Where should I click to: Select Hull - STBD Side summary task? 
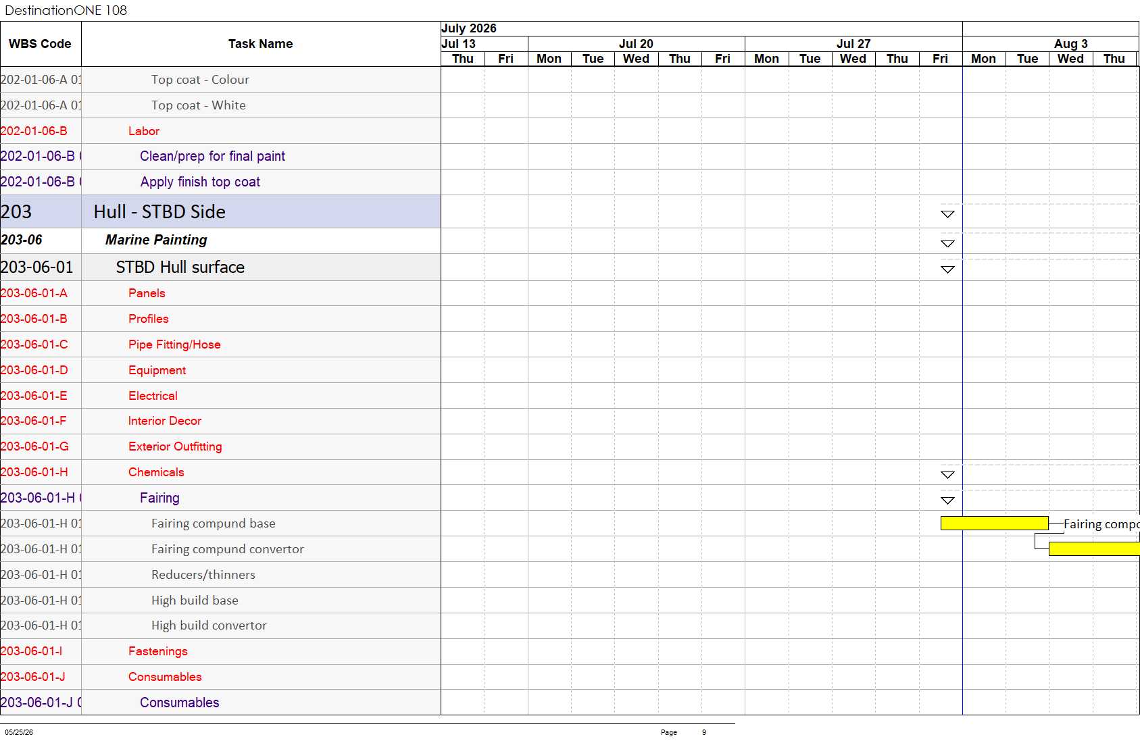click(x=159, y=211)
